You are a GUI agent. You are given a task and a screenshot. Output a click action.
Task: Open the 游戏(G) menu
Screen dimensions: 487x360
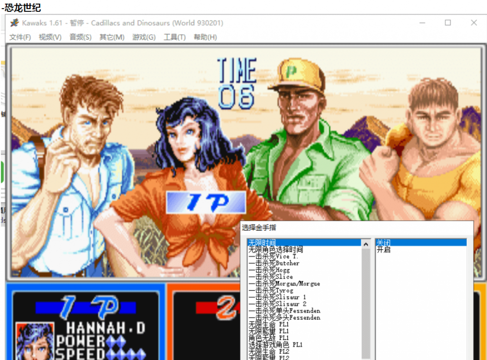pyautogui.click(x=144, y=37)
